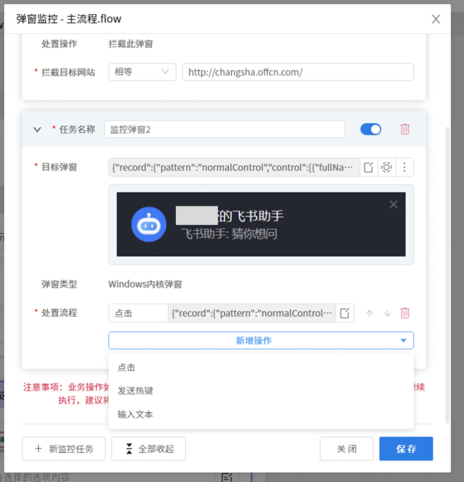Open the 点击 action type selector
Image resolution: width=464 pixels, height=482 pixels.
coord(138,313)
